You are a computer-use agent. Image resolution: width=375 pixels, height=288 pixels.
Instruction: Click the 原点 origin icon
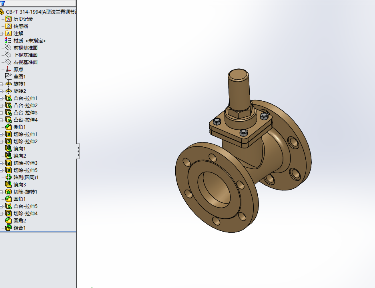(8, 69)
